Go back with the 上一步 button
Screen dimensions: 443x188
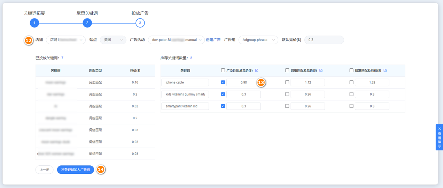[44, 170]
